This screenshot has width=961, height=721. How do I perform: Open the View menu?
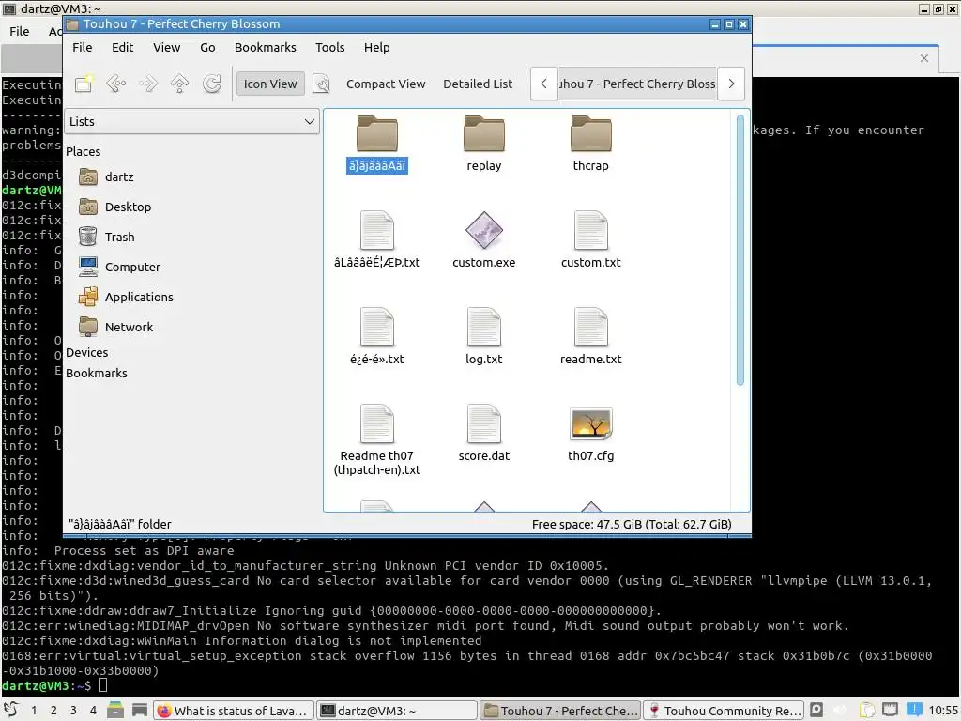coord(167,47)
